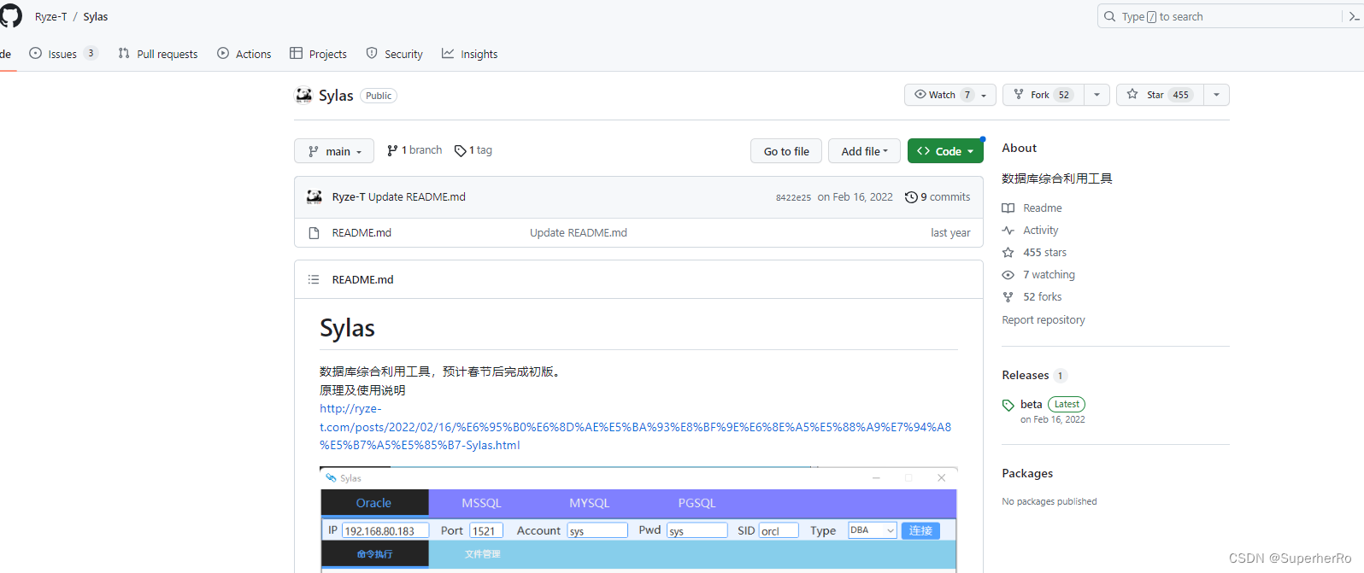View the 9 commits history
Viewport: 1364px width, 573px height.
(x=938, y=197)
